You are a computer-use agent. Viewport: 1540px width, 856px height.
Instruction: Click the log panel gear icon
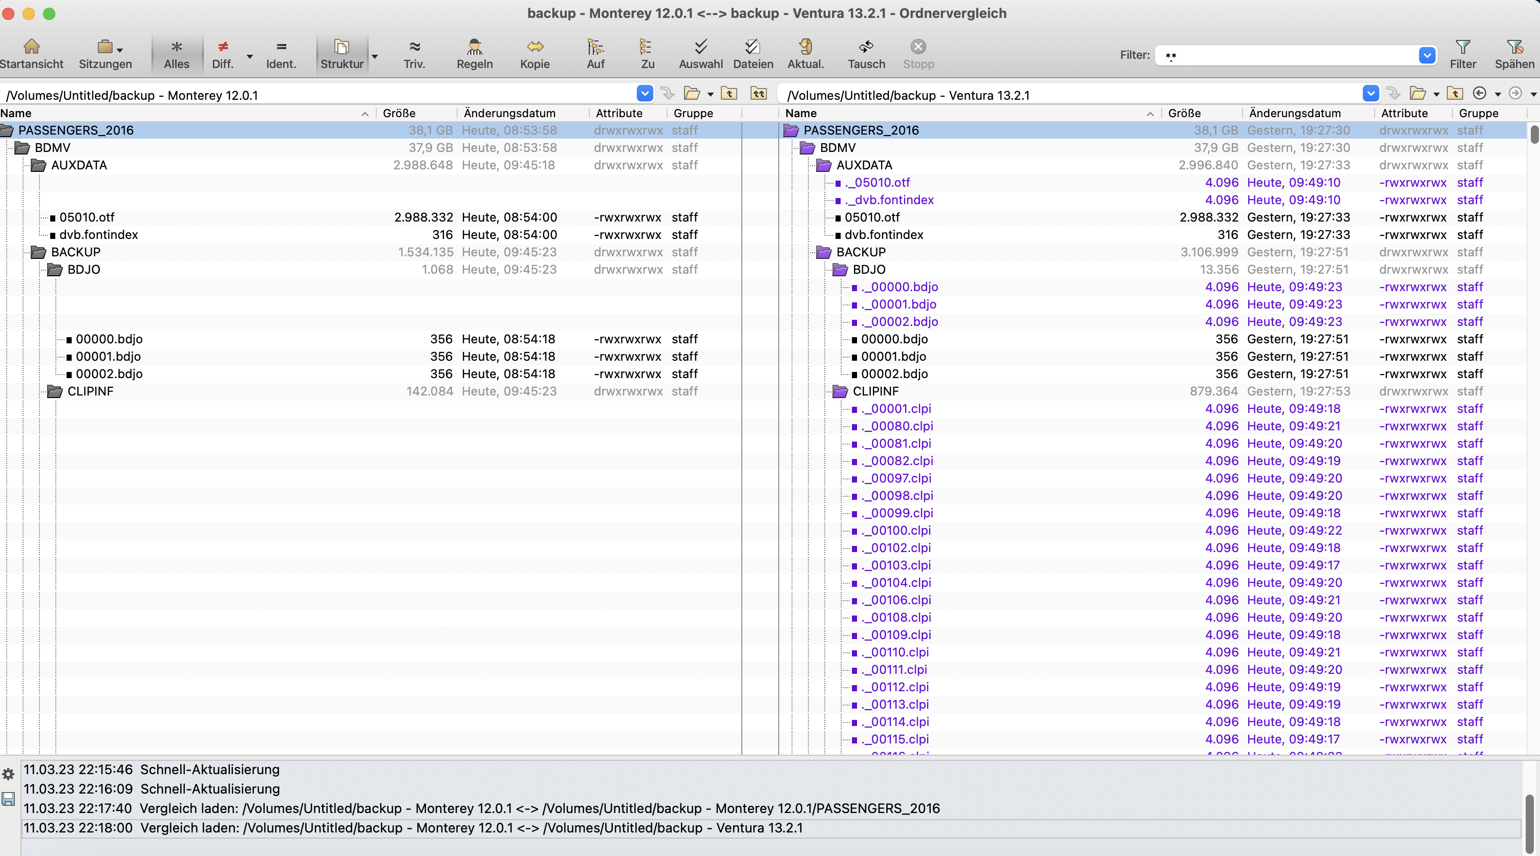point(8,774)
